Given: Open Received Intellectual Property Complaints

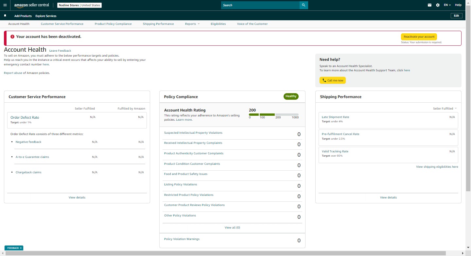Looking at the screenshot, I should 193,143.
